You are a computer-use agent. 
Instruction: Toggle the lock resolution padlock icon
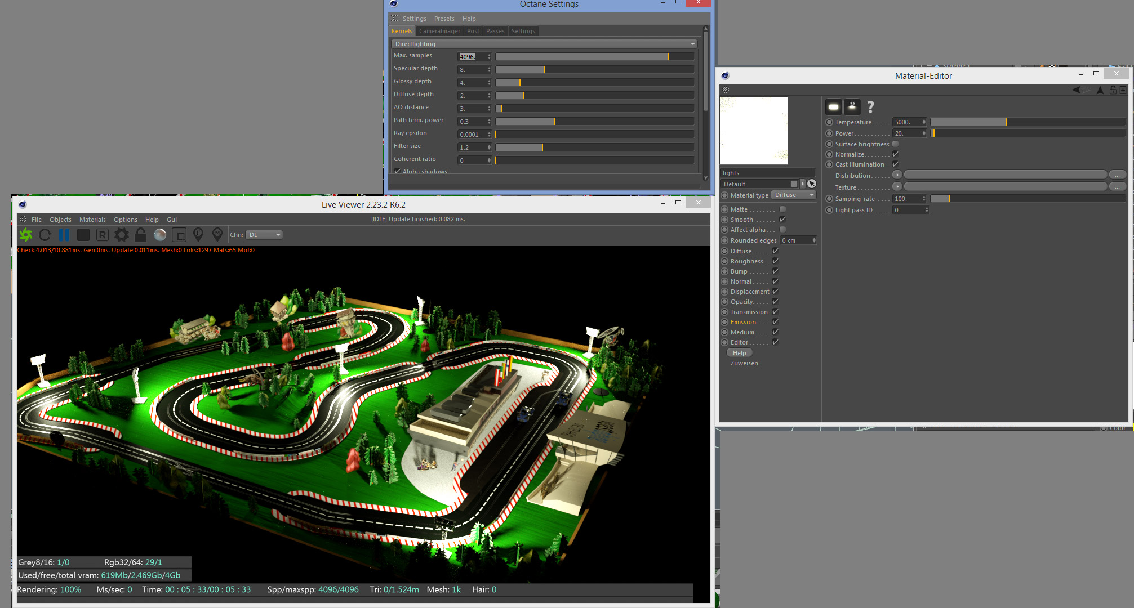[x=140, y=235]
